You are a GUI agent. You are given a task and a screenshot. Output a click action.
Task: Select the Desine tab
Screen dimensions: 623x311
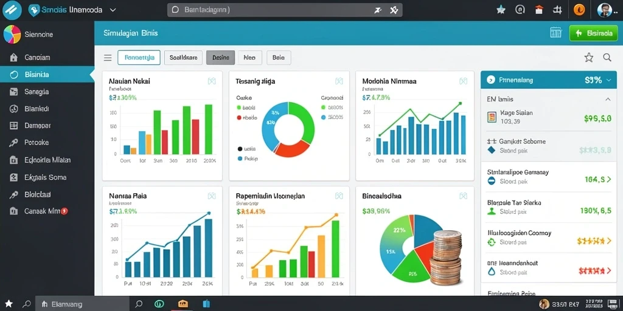click(x=220, y=58)
